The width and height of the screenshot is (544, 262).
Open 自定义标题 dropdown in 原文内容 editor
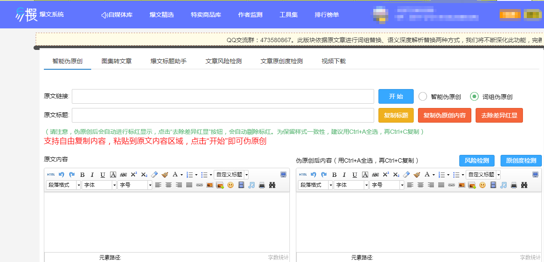point(231,175)
